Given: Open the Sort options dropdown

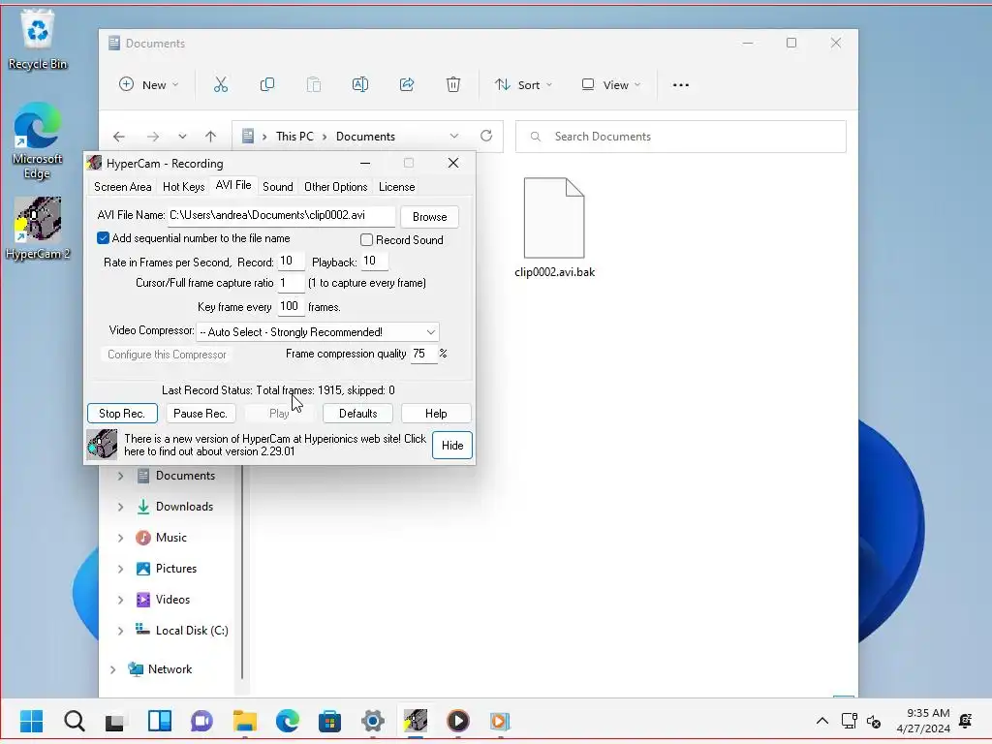Looking at the screenshot, I should click(x=524, y=85).
